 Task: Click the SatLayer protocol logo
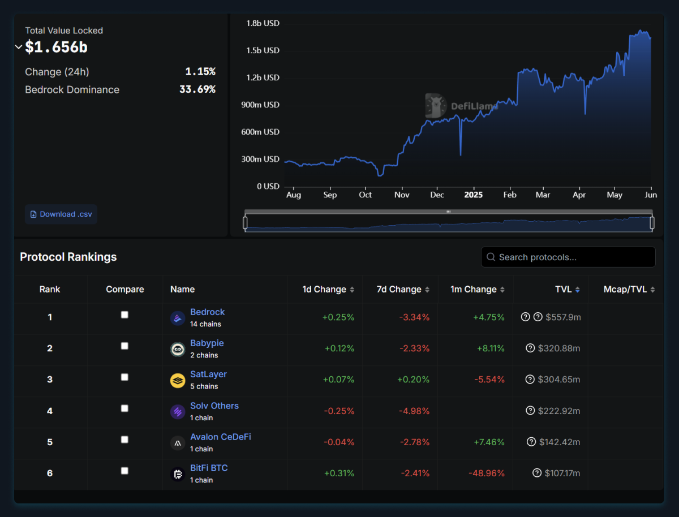click(178, 380)
